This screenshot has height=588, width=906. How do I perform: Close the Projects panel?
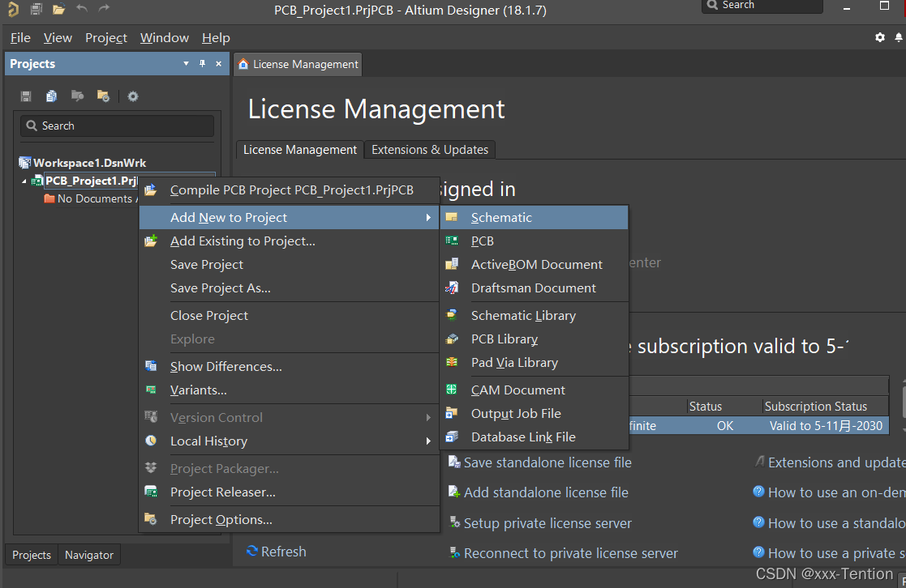(218, 63)
